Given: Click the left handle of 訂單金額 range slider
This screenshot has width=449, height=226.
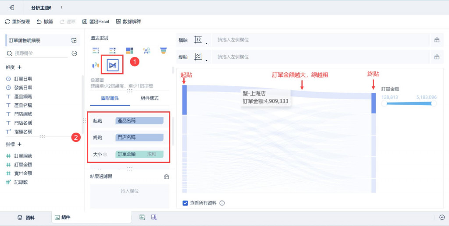Looking at the screenshot, I should (x=384, y=103).
